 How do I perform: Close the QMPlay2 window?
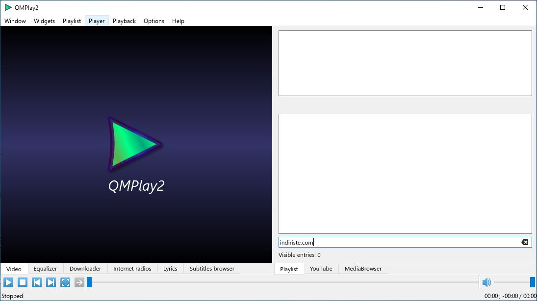[x=525, y=7]
